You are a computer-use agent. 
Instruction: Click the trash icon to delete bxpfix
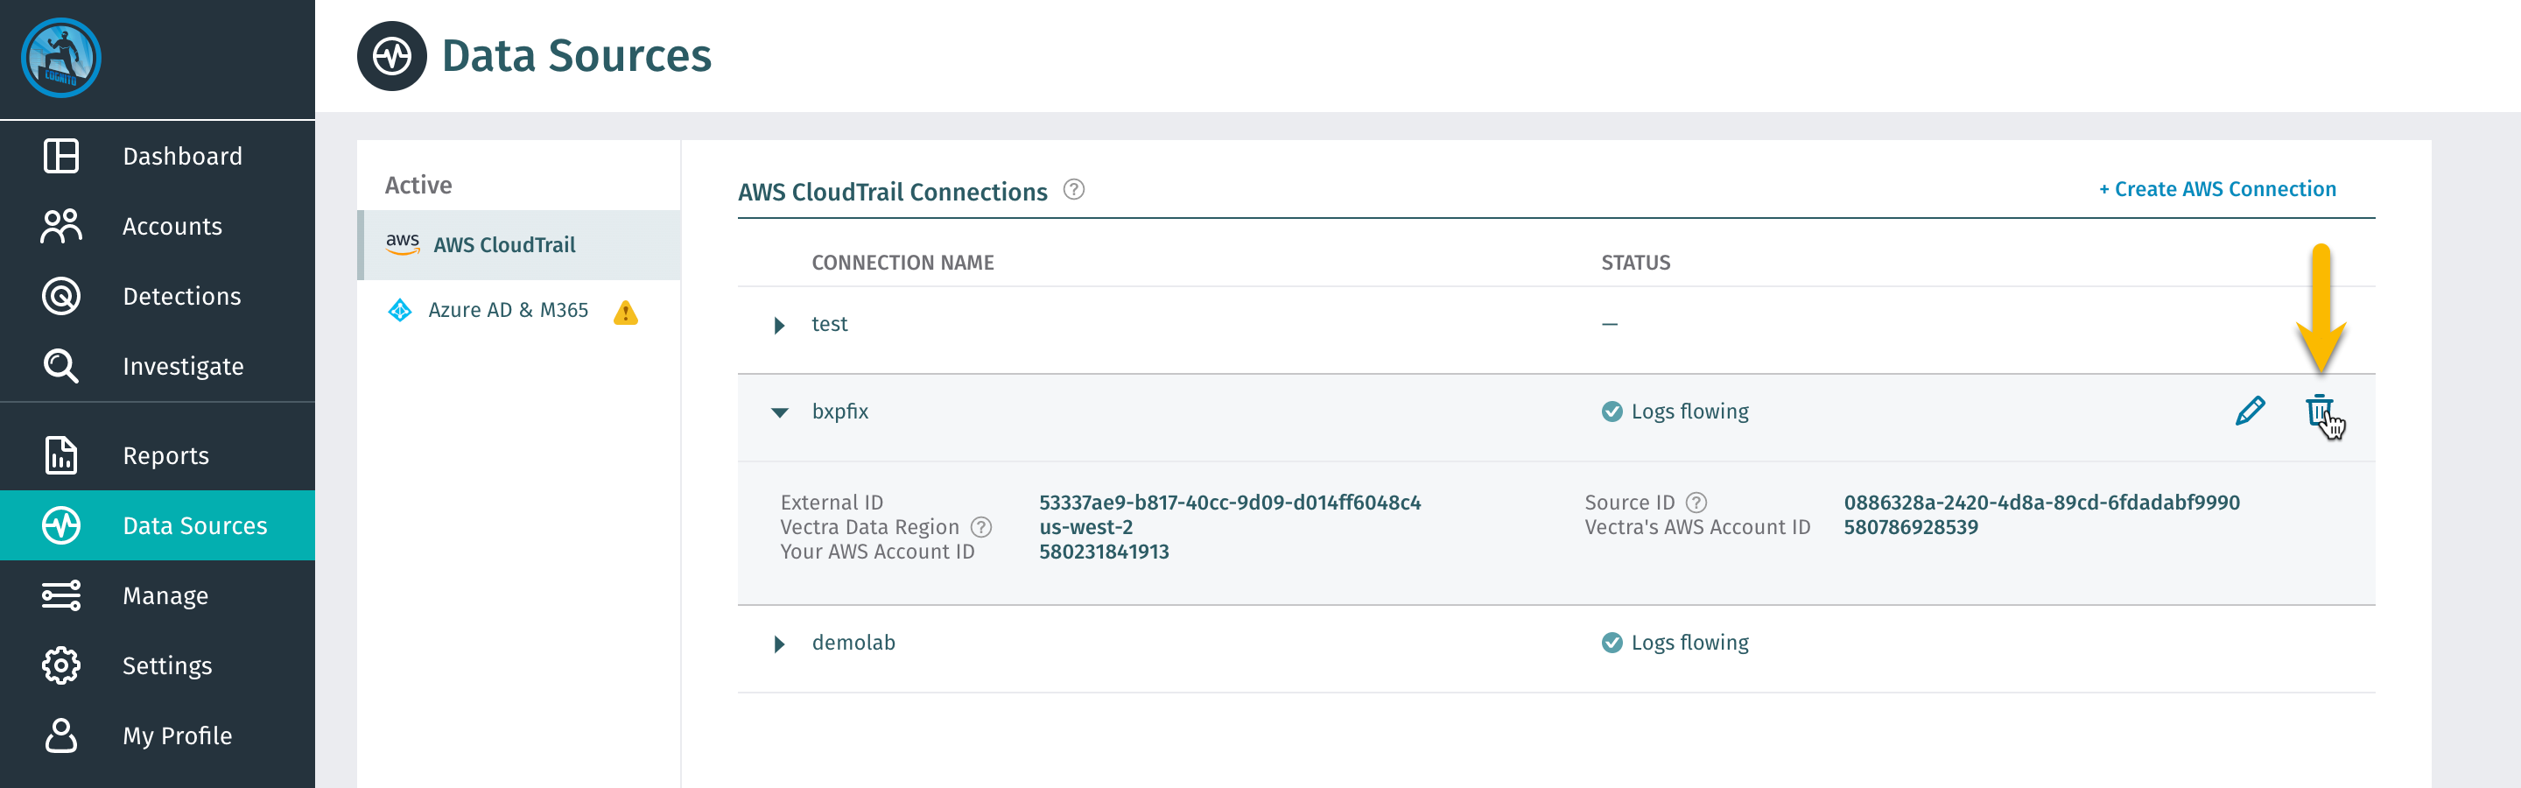click(x=2319, y=410)
